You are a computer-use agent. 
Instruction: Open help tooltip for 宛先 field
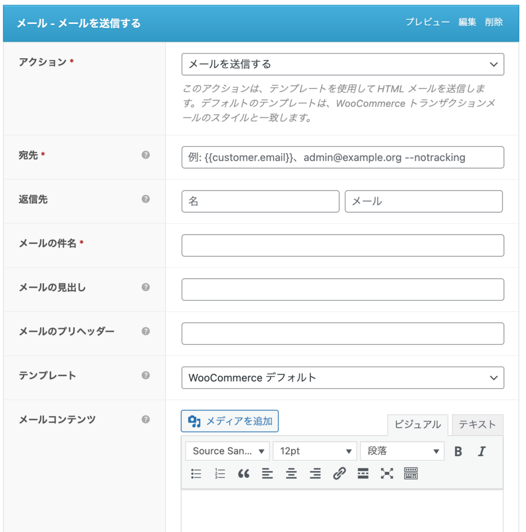[146, 155]
